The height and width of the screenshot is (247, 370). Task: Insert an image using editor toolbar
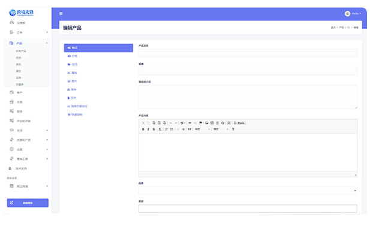[207, 123]
